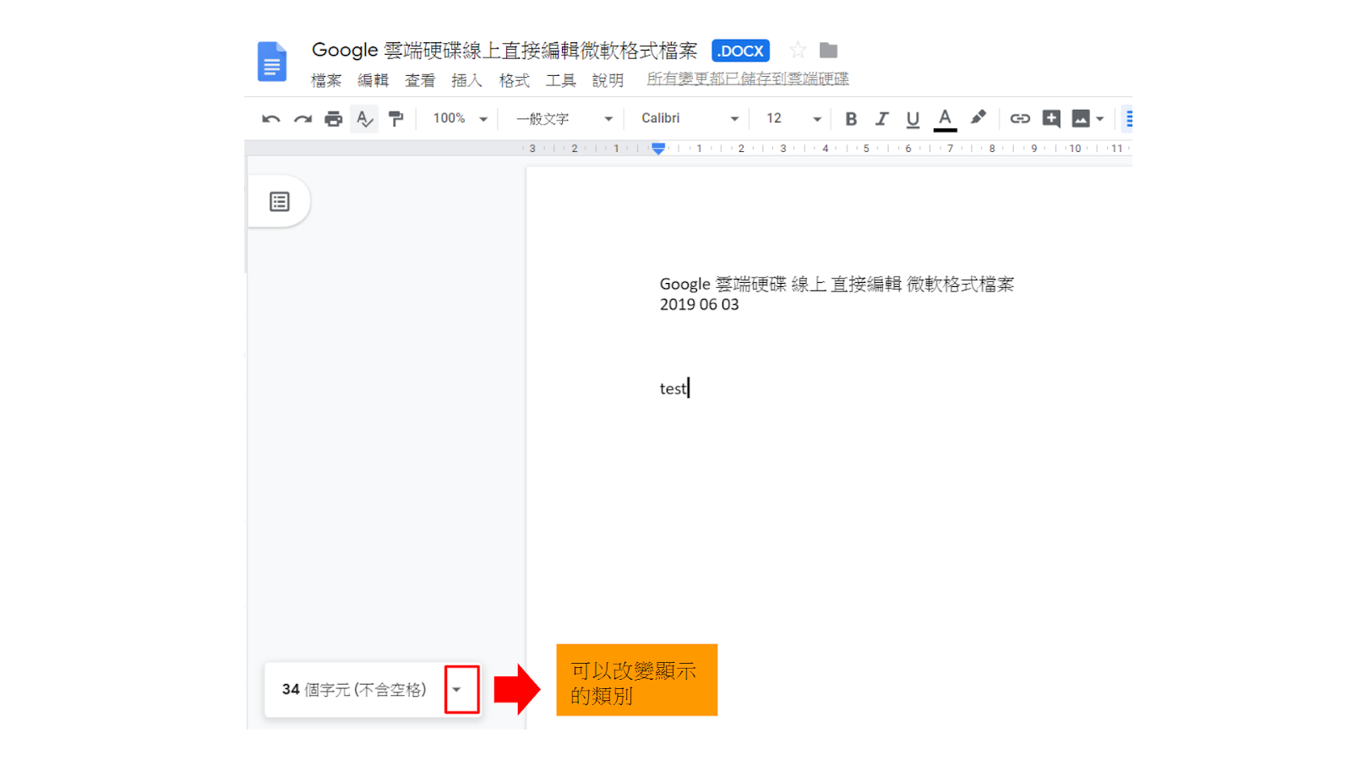Show document outline icon
Image resolution: width=1352 pixels, height=760 pixels.
[x=279, y=202]
